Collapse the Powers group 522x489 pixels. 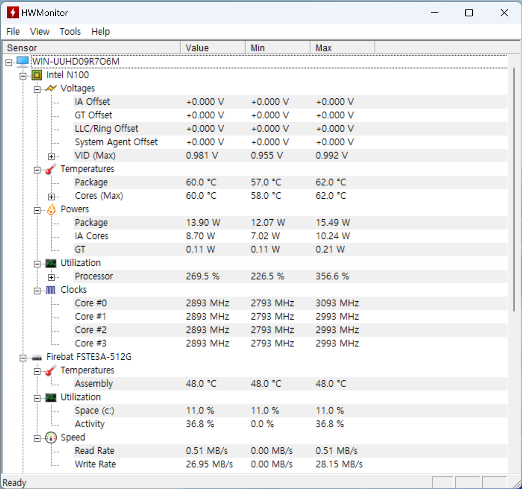pyautogui.click(x=37, y=210)
